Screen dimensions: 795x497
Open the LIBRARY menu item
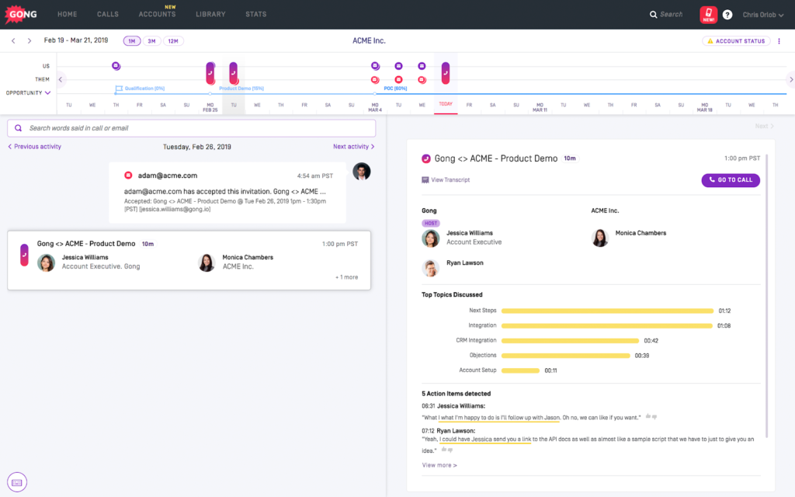210,14
